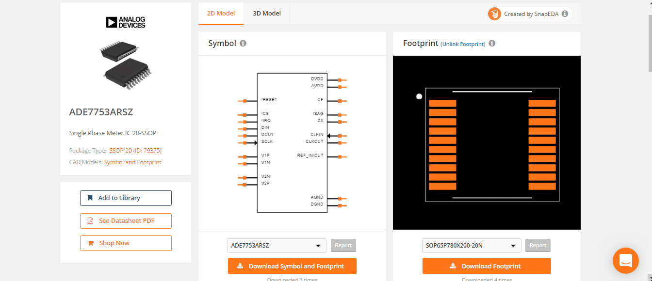
Task: Click the cart icon in Shop Now
Action: [90, 243]
